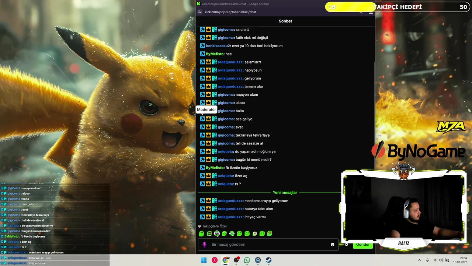Click the message 'geliyorum' from ardagunduzzz

(x=253, y=78)
